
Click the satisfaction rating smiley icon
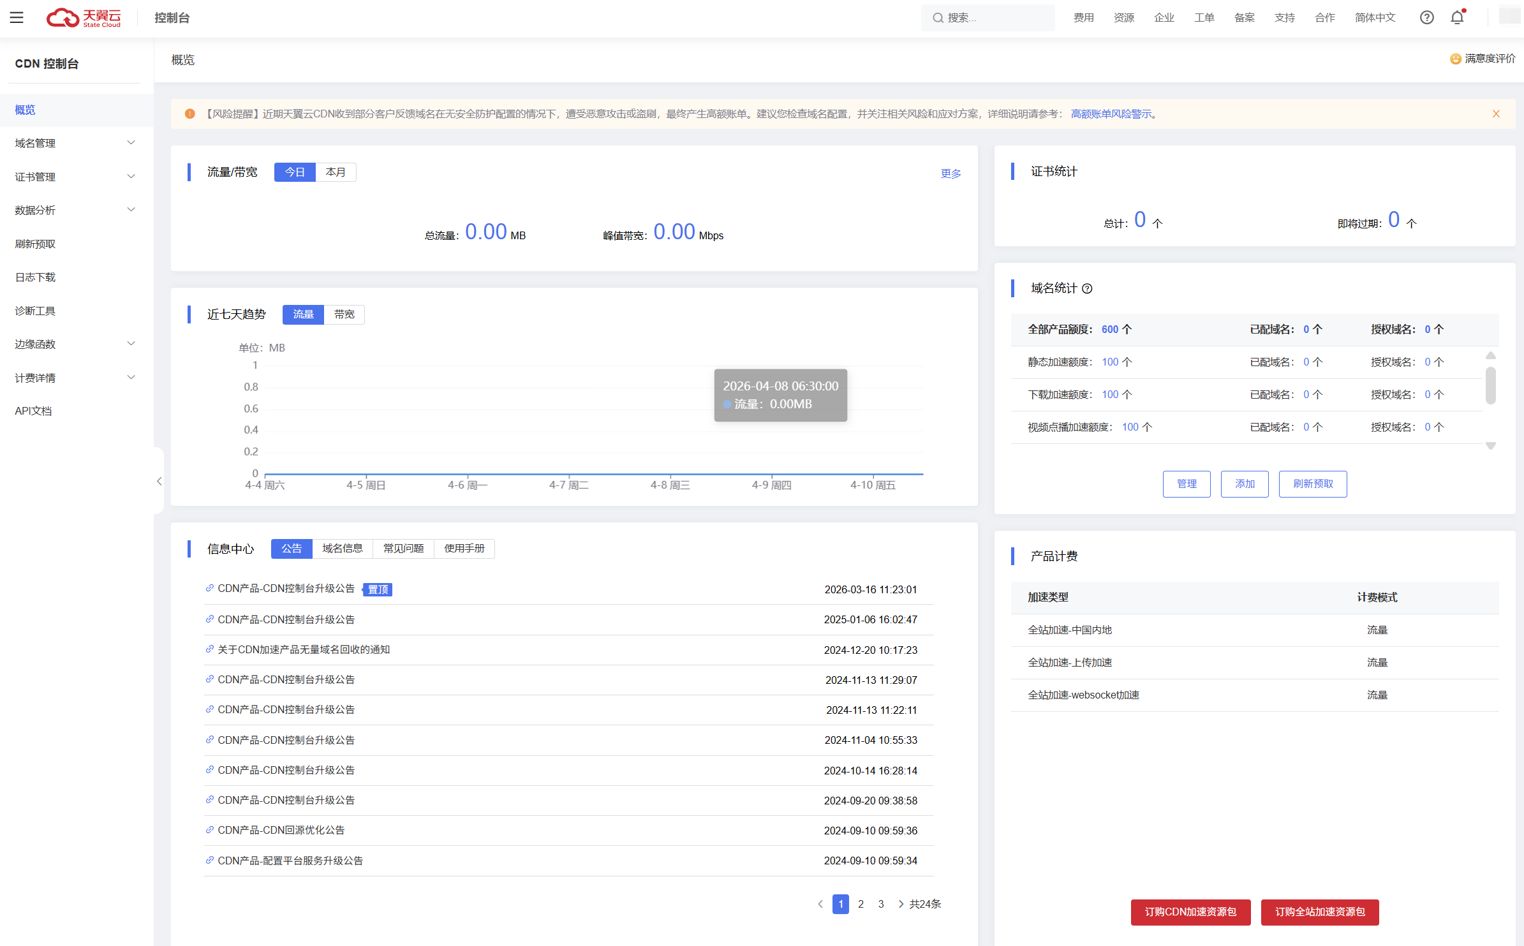[1455, 59]
